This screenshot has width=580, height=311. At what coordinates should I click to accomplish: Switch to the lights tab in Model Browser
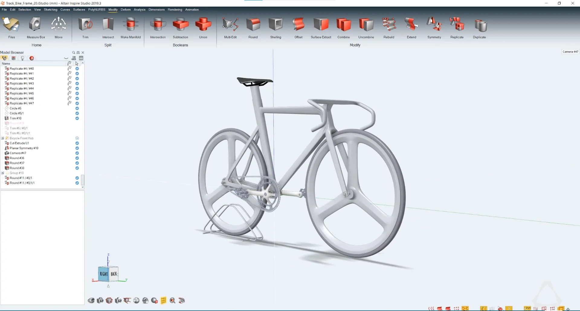[22, 58]
